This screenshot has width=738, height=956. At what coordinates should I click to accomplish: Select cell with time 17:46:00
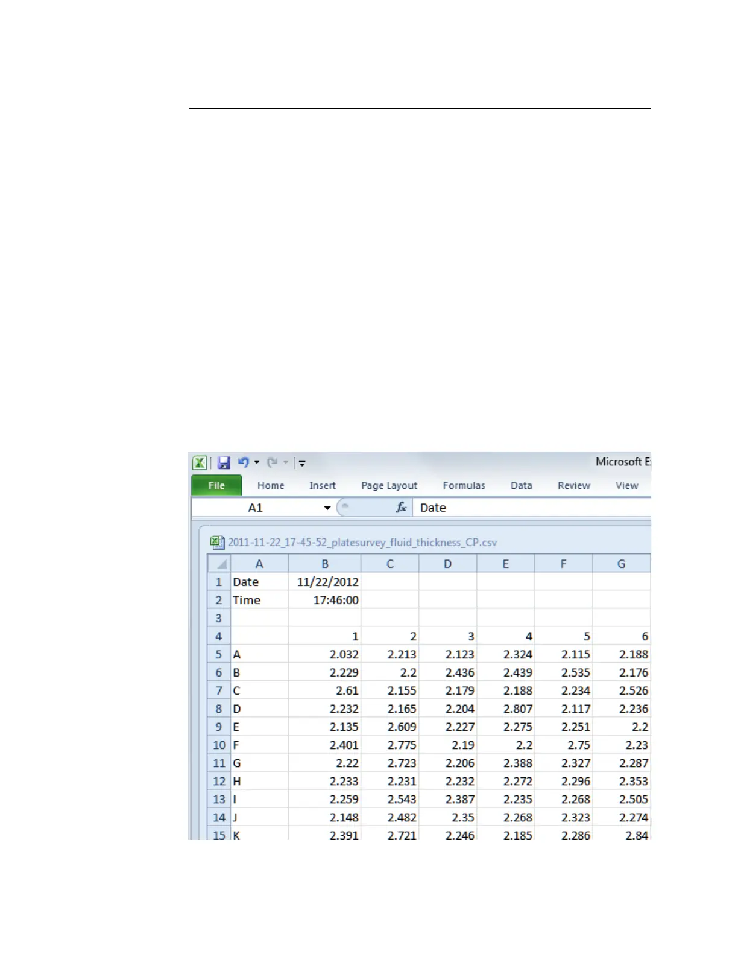325,600
